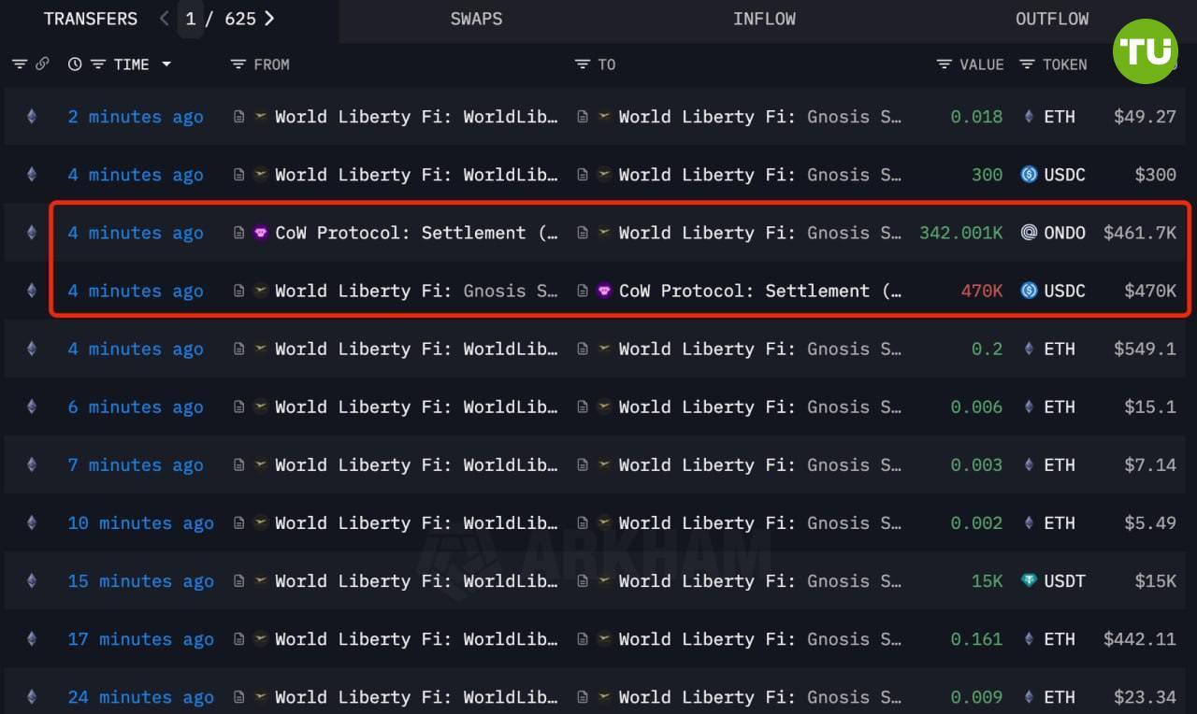This screenshot has width=1197, height=714.
Task: Open the INFLOW tab
Action: (764, 19)
